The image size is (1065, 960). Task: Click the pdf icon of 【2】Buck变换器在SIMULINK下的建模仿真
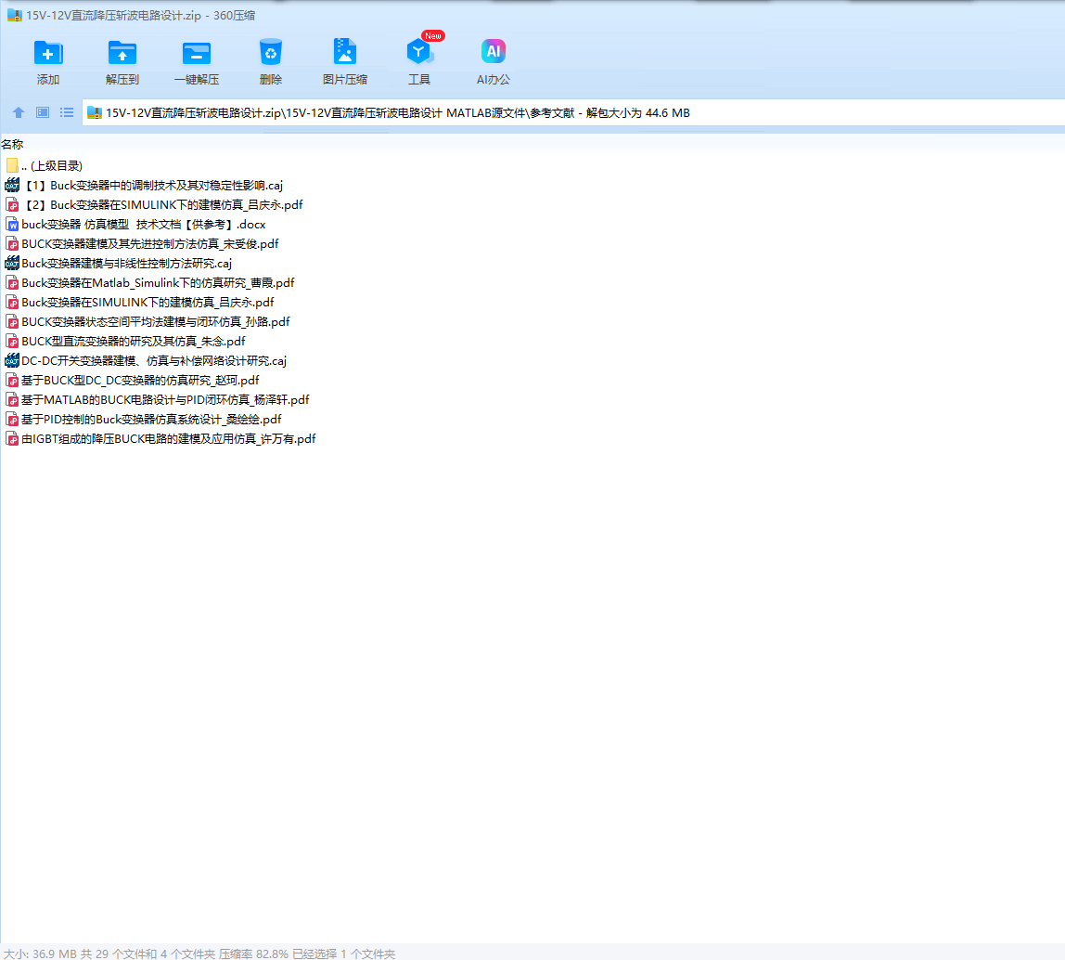(x=12, y=204)
